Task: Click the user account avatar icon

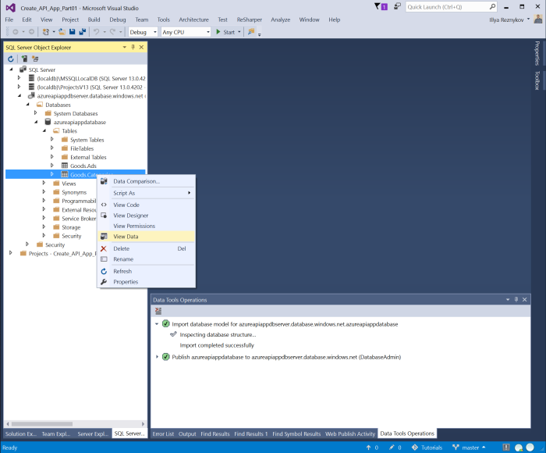Action: click(x=538, y=20)
